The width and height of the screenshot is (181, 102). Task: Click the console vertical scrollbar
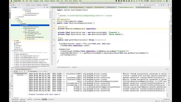pos(167,95)
